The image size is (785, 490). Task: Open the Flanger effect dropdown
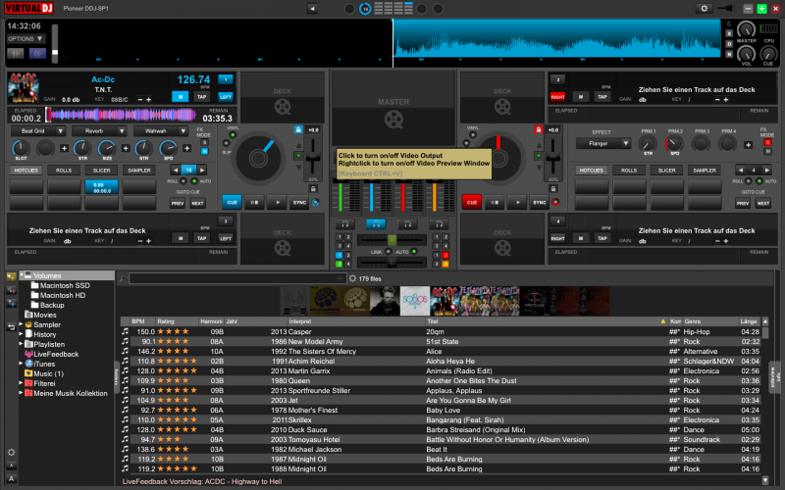[603, 143]
